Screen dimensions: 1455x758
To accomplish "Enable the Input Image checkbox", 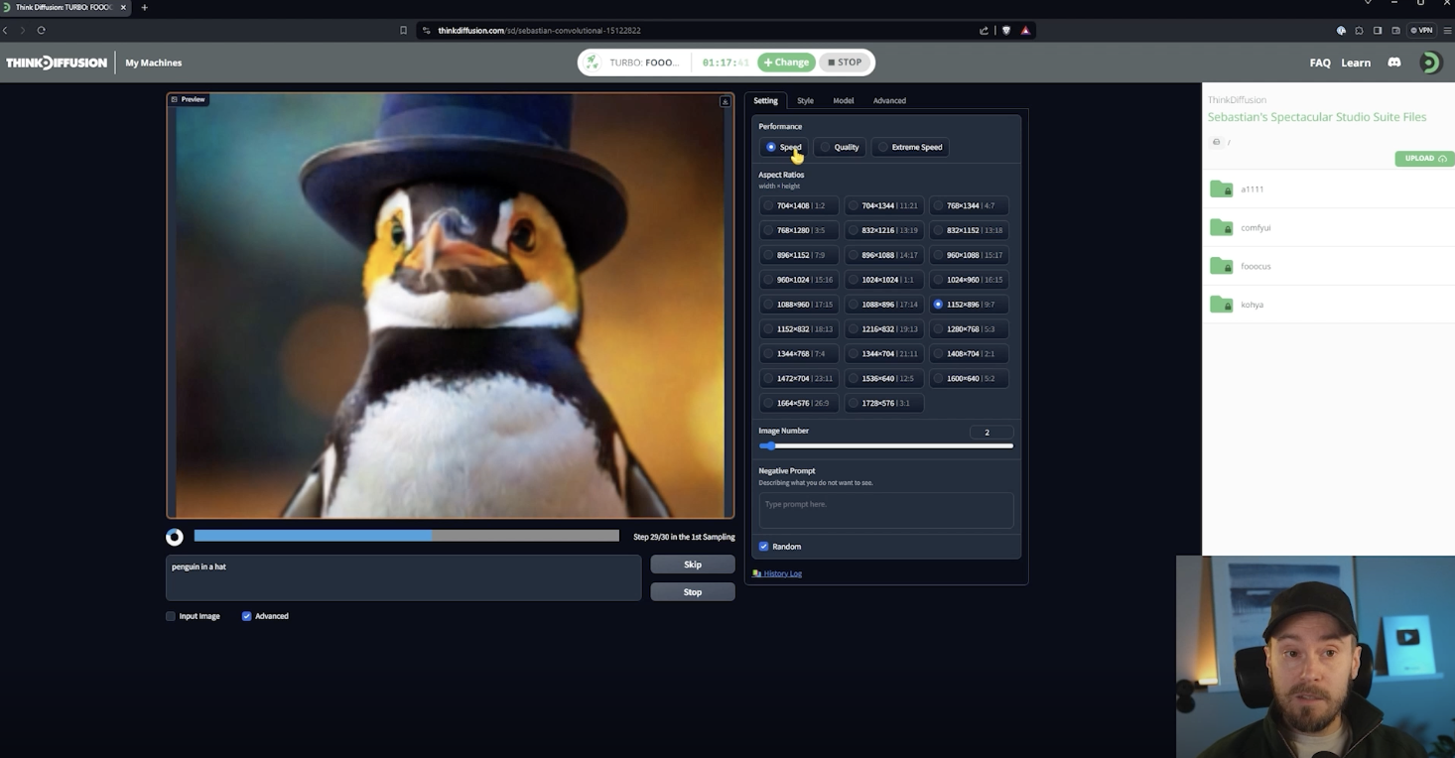I will coord(171,616).
